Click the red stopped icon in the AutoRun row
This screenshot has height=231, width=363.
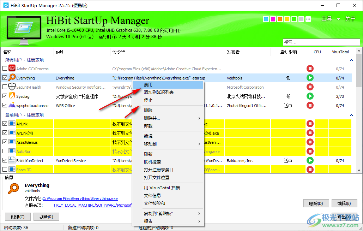pyautogui.click(x=310, y=151)
